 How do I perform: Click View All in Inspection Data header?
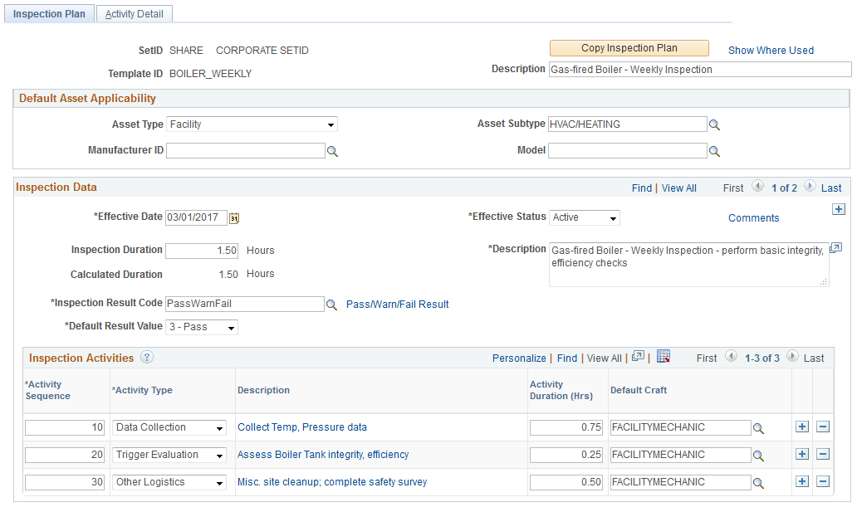coord(678,188)
